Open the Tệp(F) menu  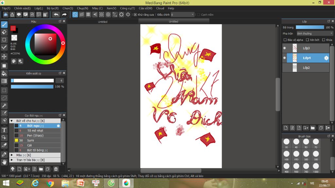coord(6,8)
